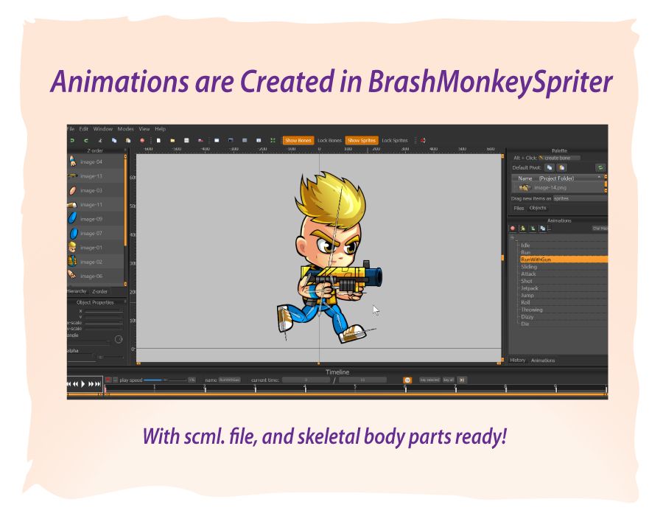Select image-11 in the Z-order list
663x516 pixels.
96,205
